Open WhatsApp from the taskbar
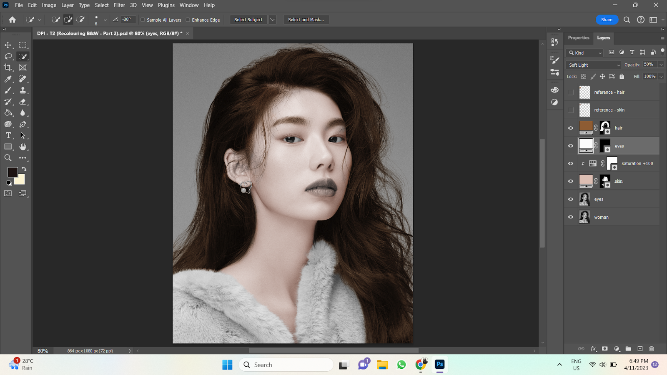Image resolution: width=667 pixels, height=375 pixels. tap(401, 365)
